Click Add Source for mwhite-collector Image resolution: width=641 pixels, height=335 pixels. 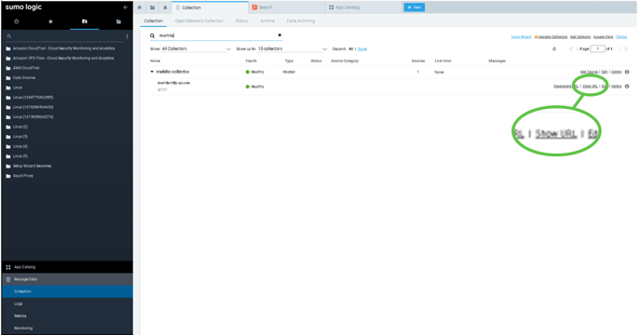click(x=589, y=72)
